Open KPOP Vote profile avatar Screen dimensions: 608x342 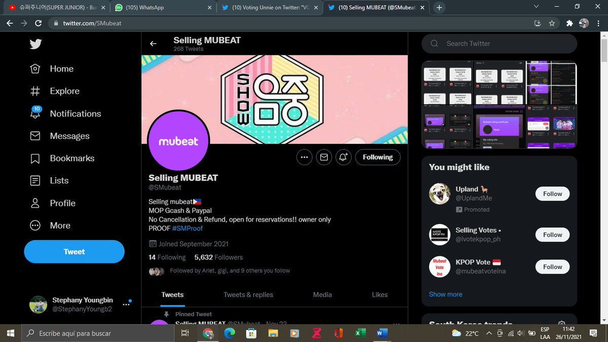(439, 267)
